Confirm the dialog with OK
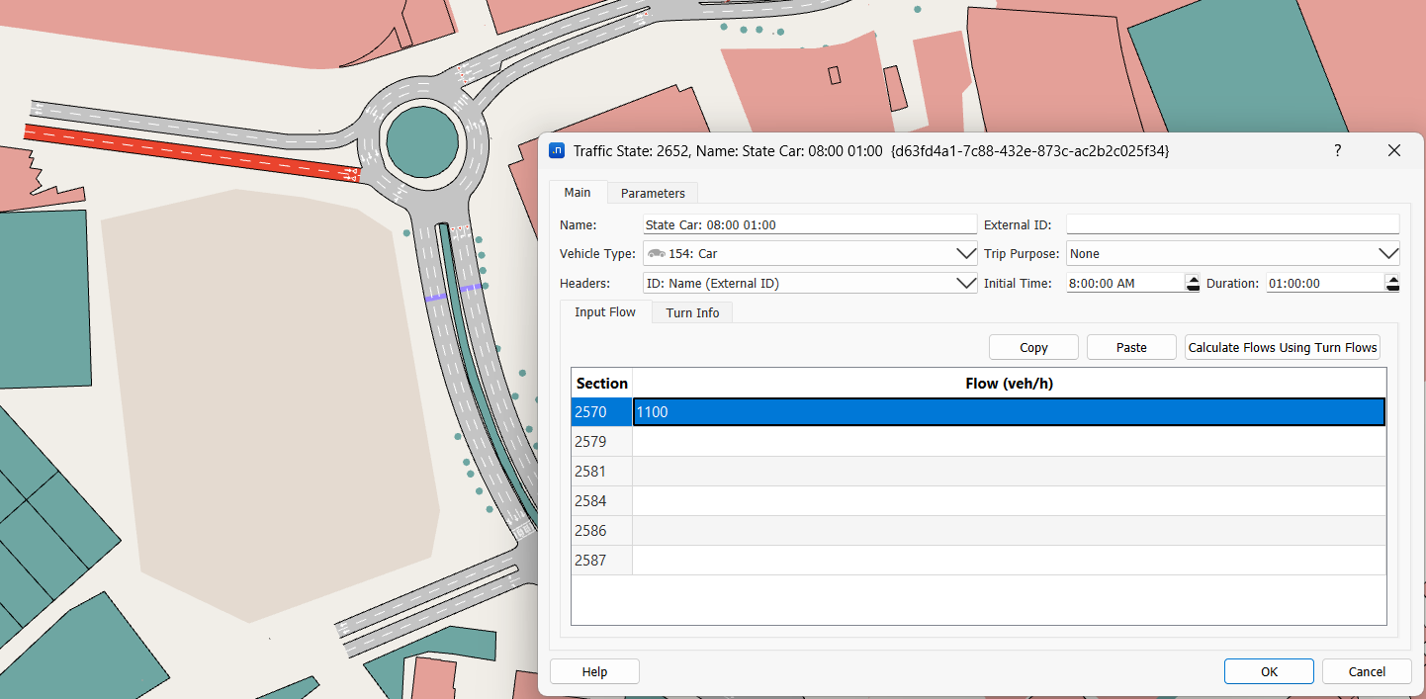This screenshot has width=1426, height=699. (1268, 671)
